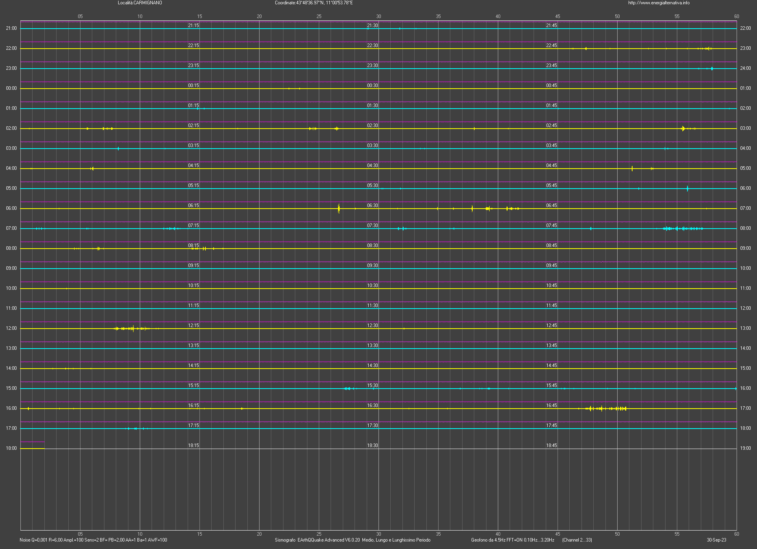Click the 02:30 time marker
Image resolution: width=757 pixels, height=549 pixels.
pos(373,125)
